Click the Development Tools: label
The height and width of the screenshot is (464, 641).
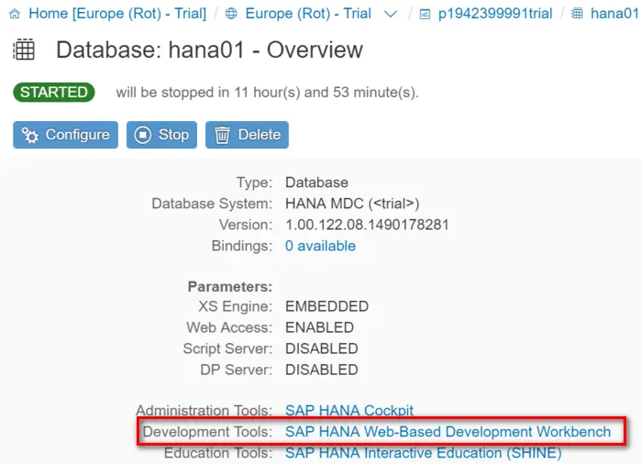tap(207, 432)
